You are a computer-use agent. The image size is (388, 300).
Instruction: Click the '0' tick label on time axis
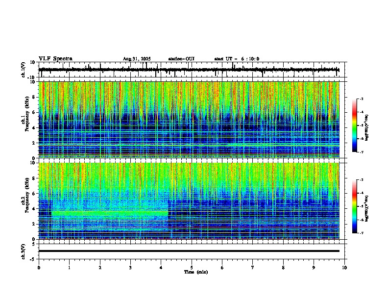pyautogui.click(x=39, y=268)
